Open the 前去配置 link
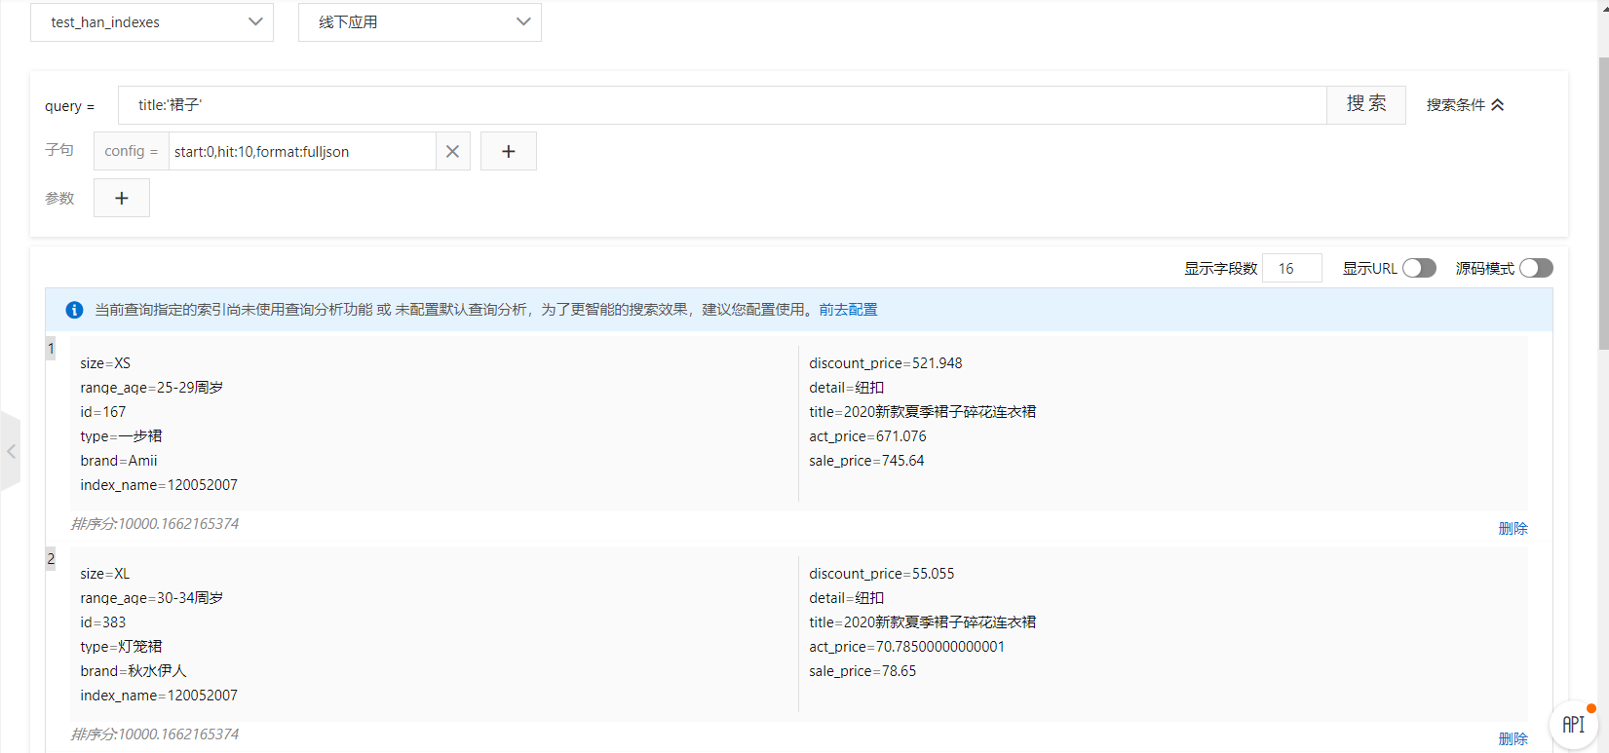1609x753 pixels. point(848,310)
